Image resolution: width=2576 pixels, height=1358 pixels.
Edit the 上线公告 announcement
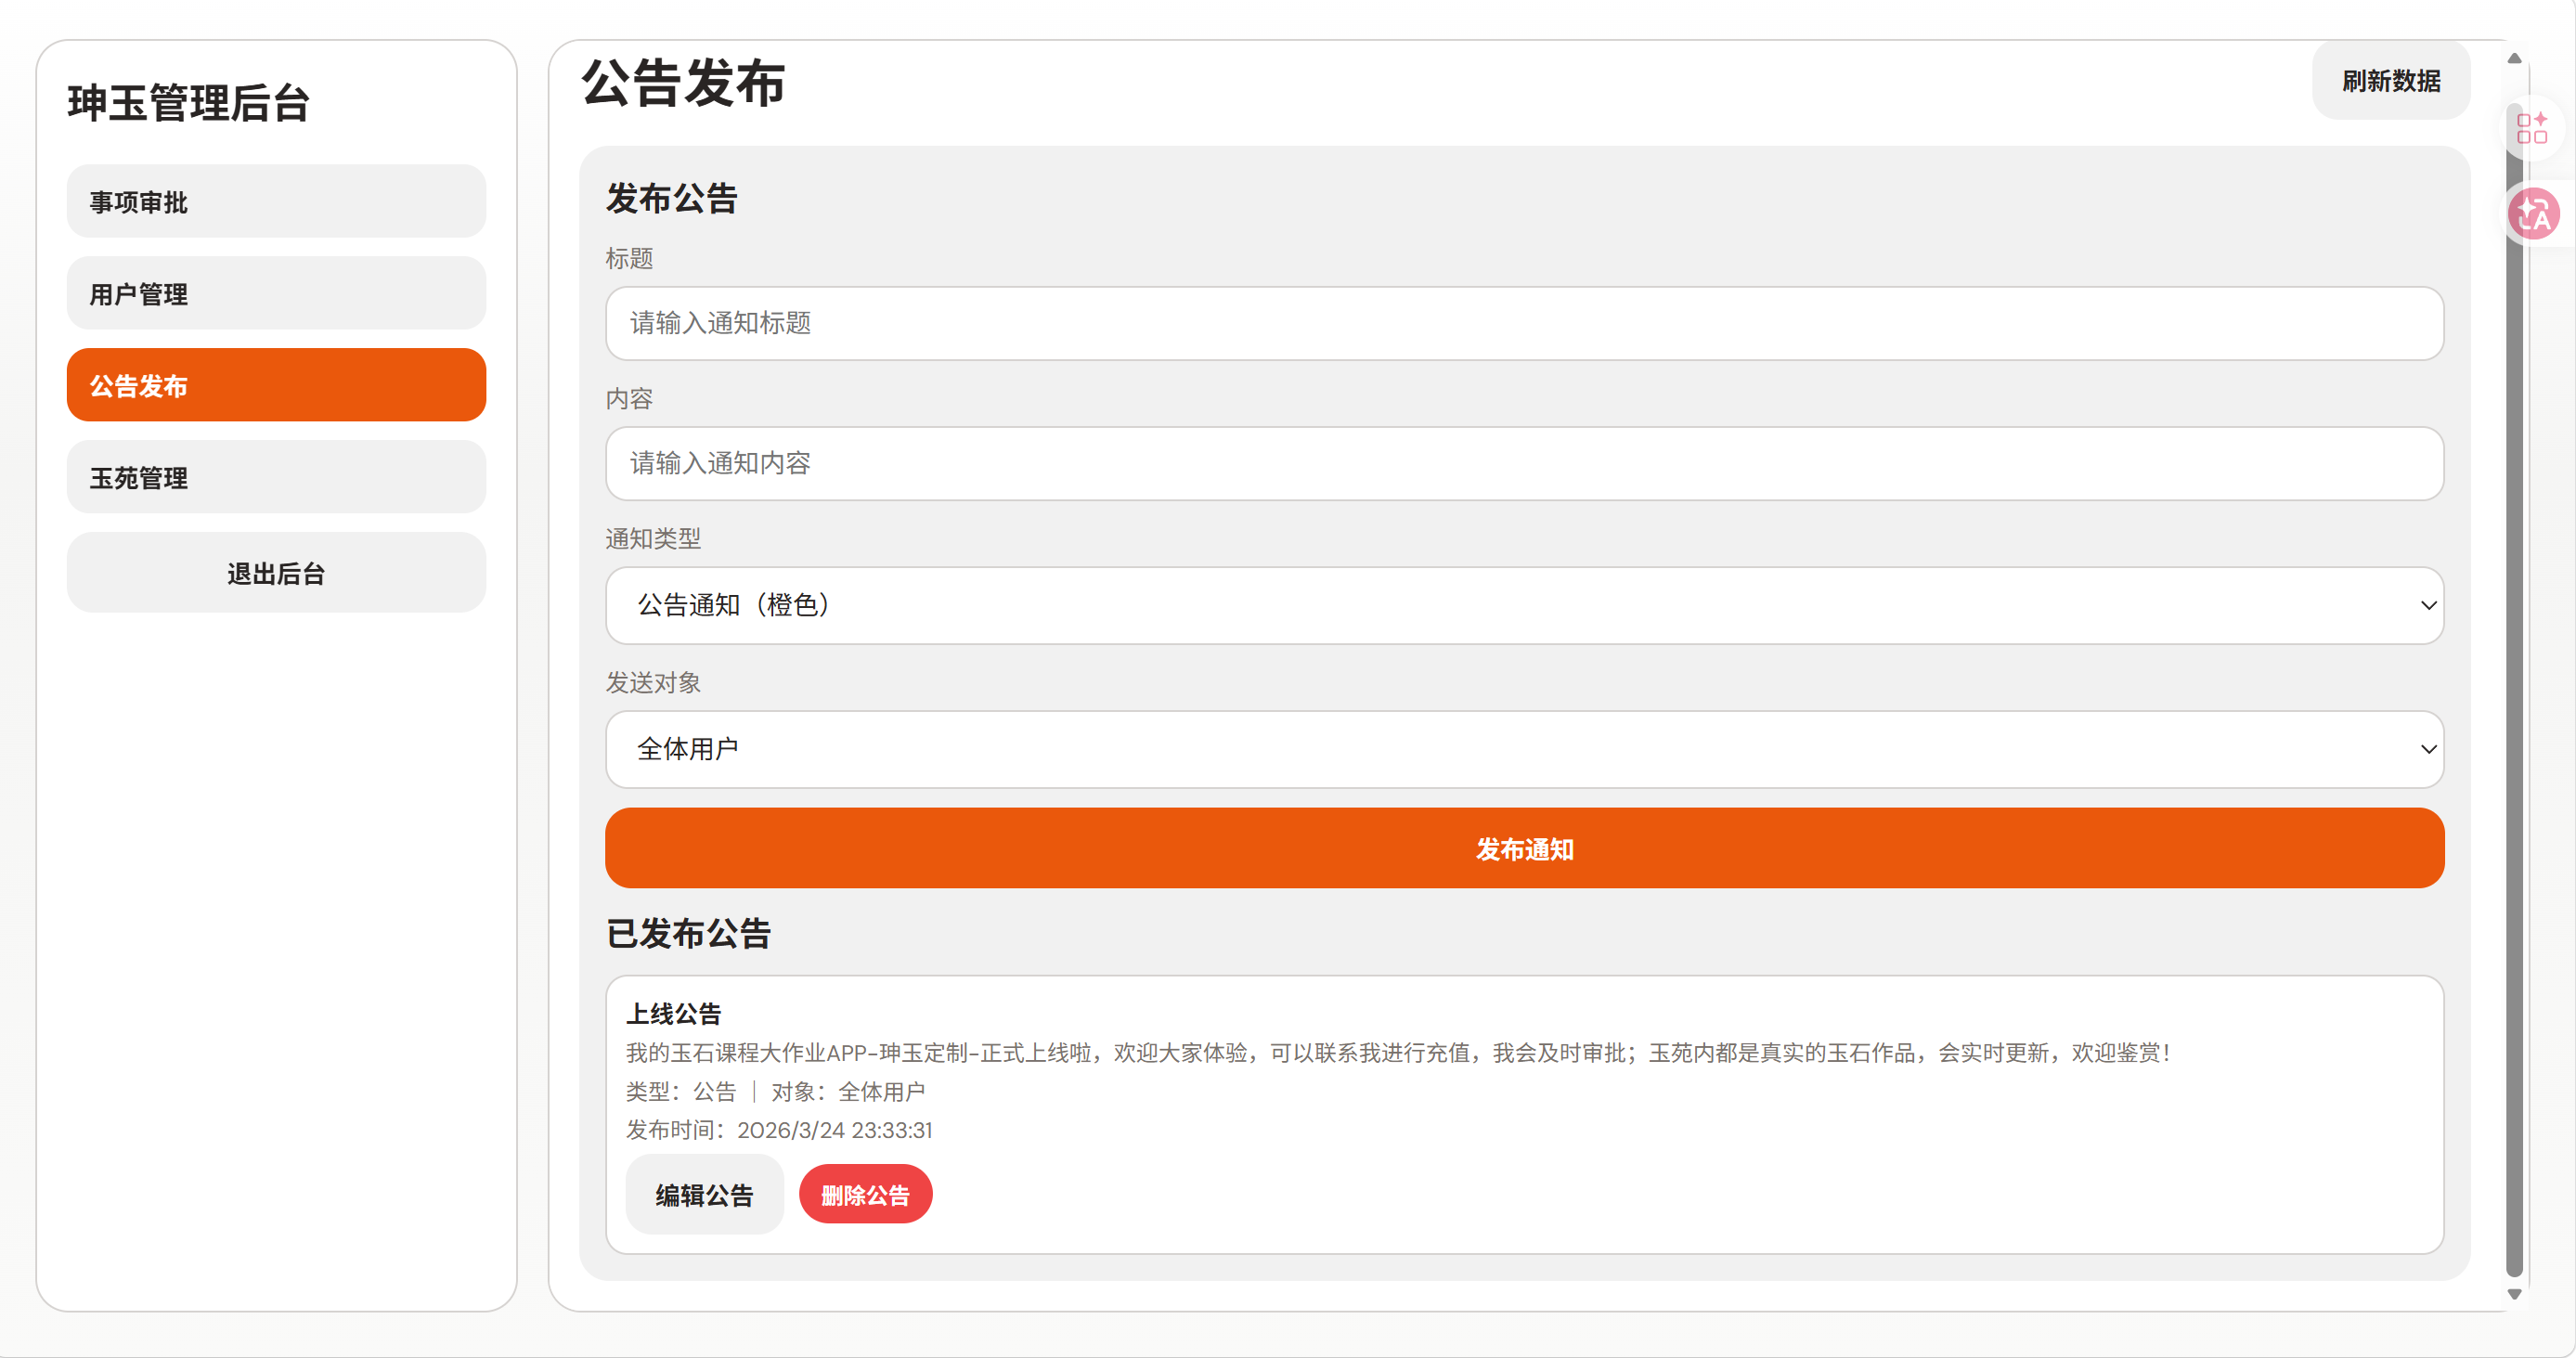704,1194
